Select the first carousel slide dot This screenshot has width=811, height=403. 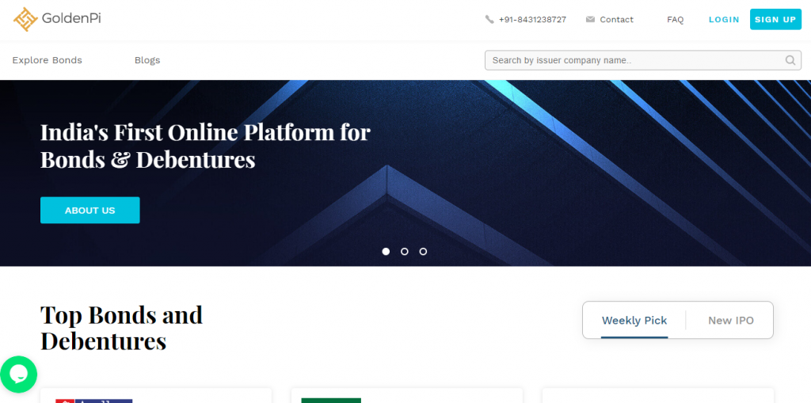(386, 252)
